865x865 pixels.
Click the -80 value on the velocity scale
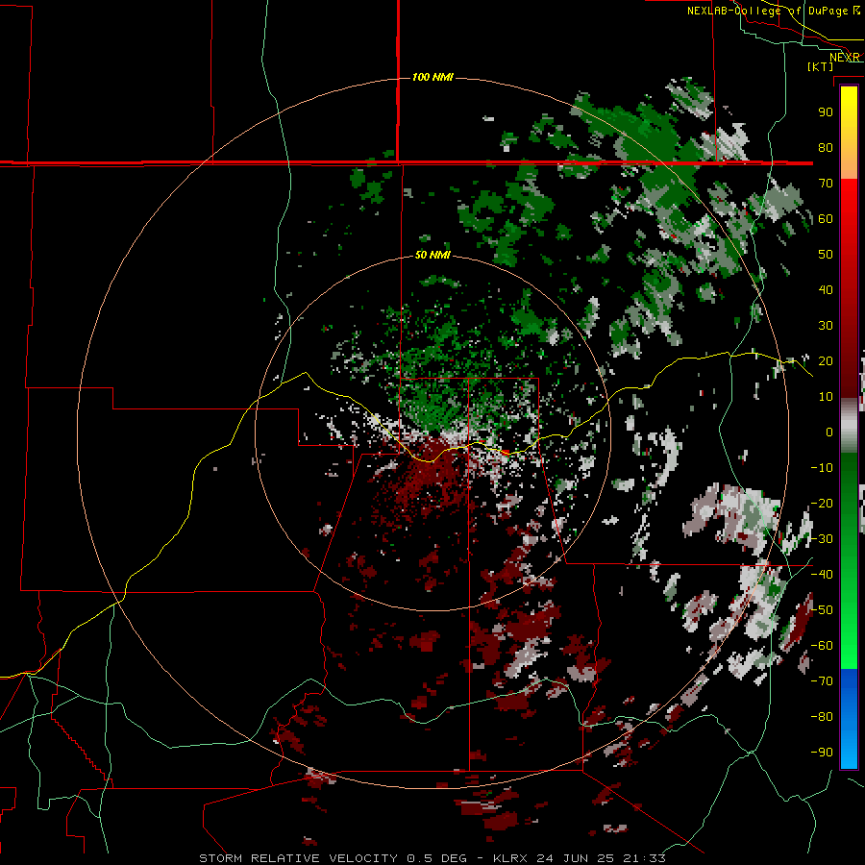[x=822, y=717]
